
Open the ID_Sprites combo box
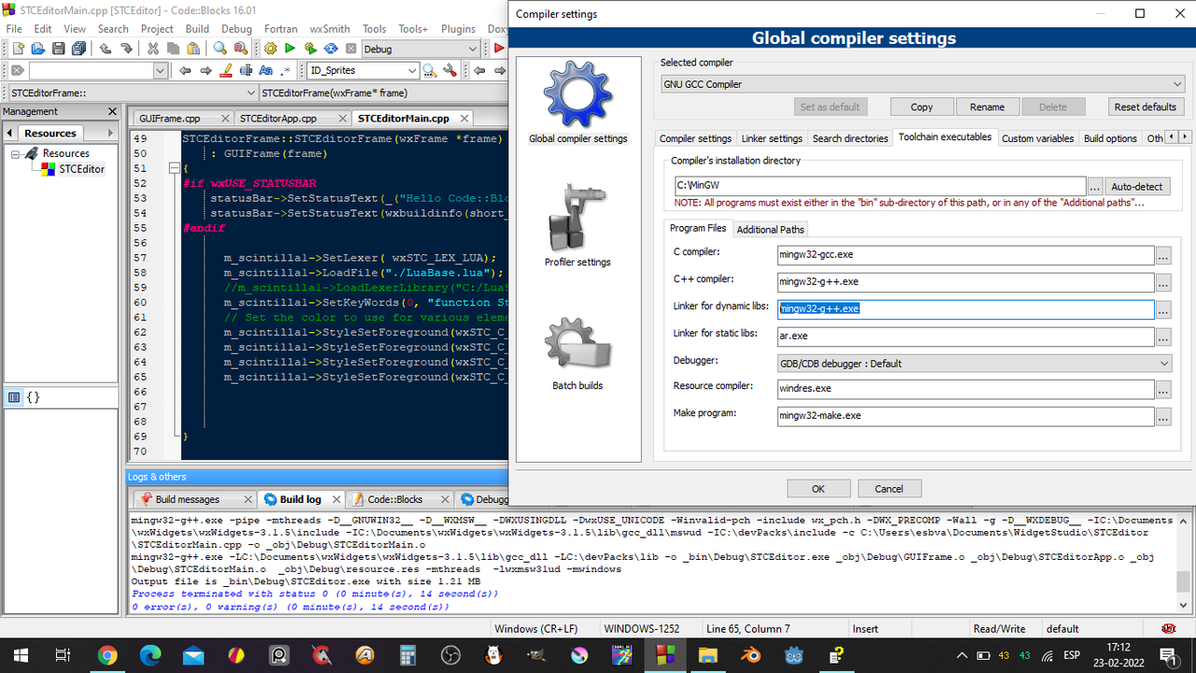pos(363,70)
